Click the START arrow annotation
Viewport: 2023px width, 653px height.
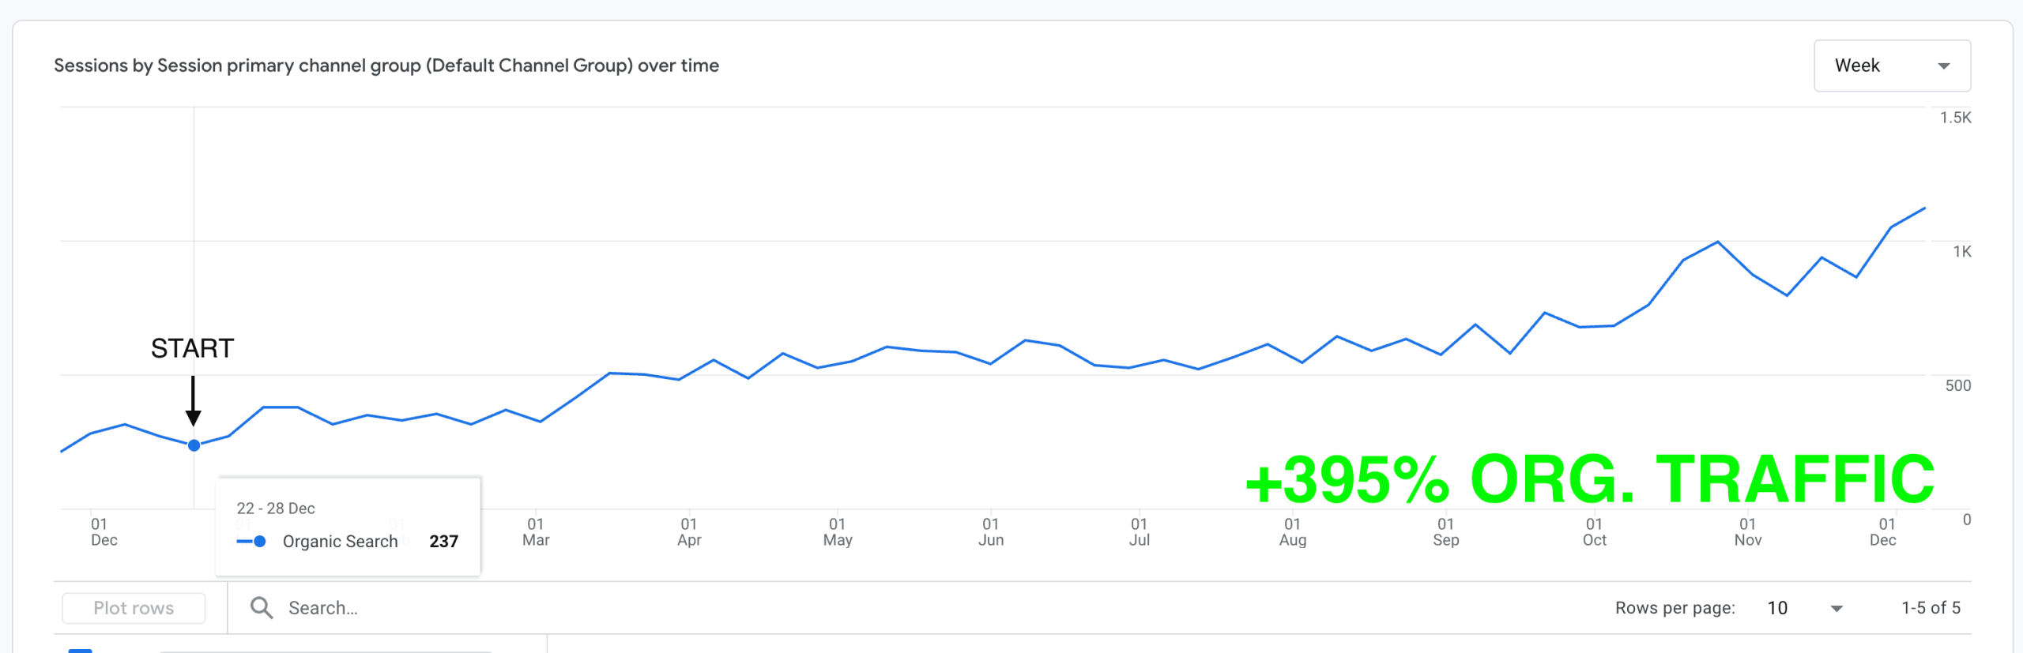193,401
